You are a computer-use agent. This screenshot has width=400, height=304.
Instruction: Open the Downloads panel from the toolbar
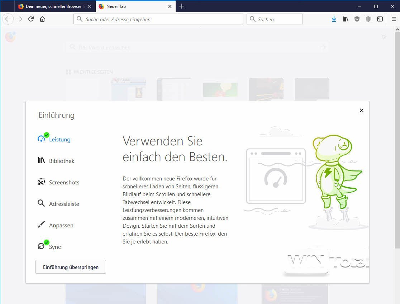click(334, 19)
